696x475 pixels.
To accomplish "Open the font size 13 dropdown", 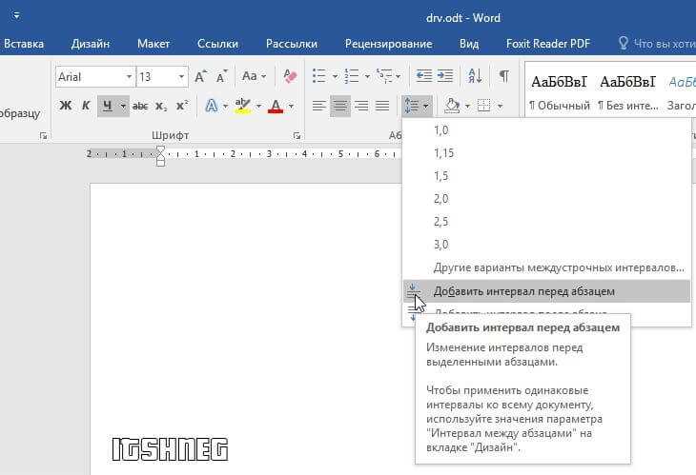I will (181, 77).
